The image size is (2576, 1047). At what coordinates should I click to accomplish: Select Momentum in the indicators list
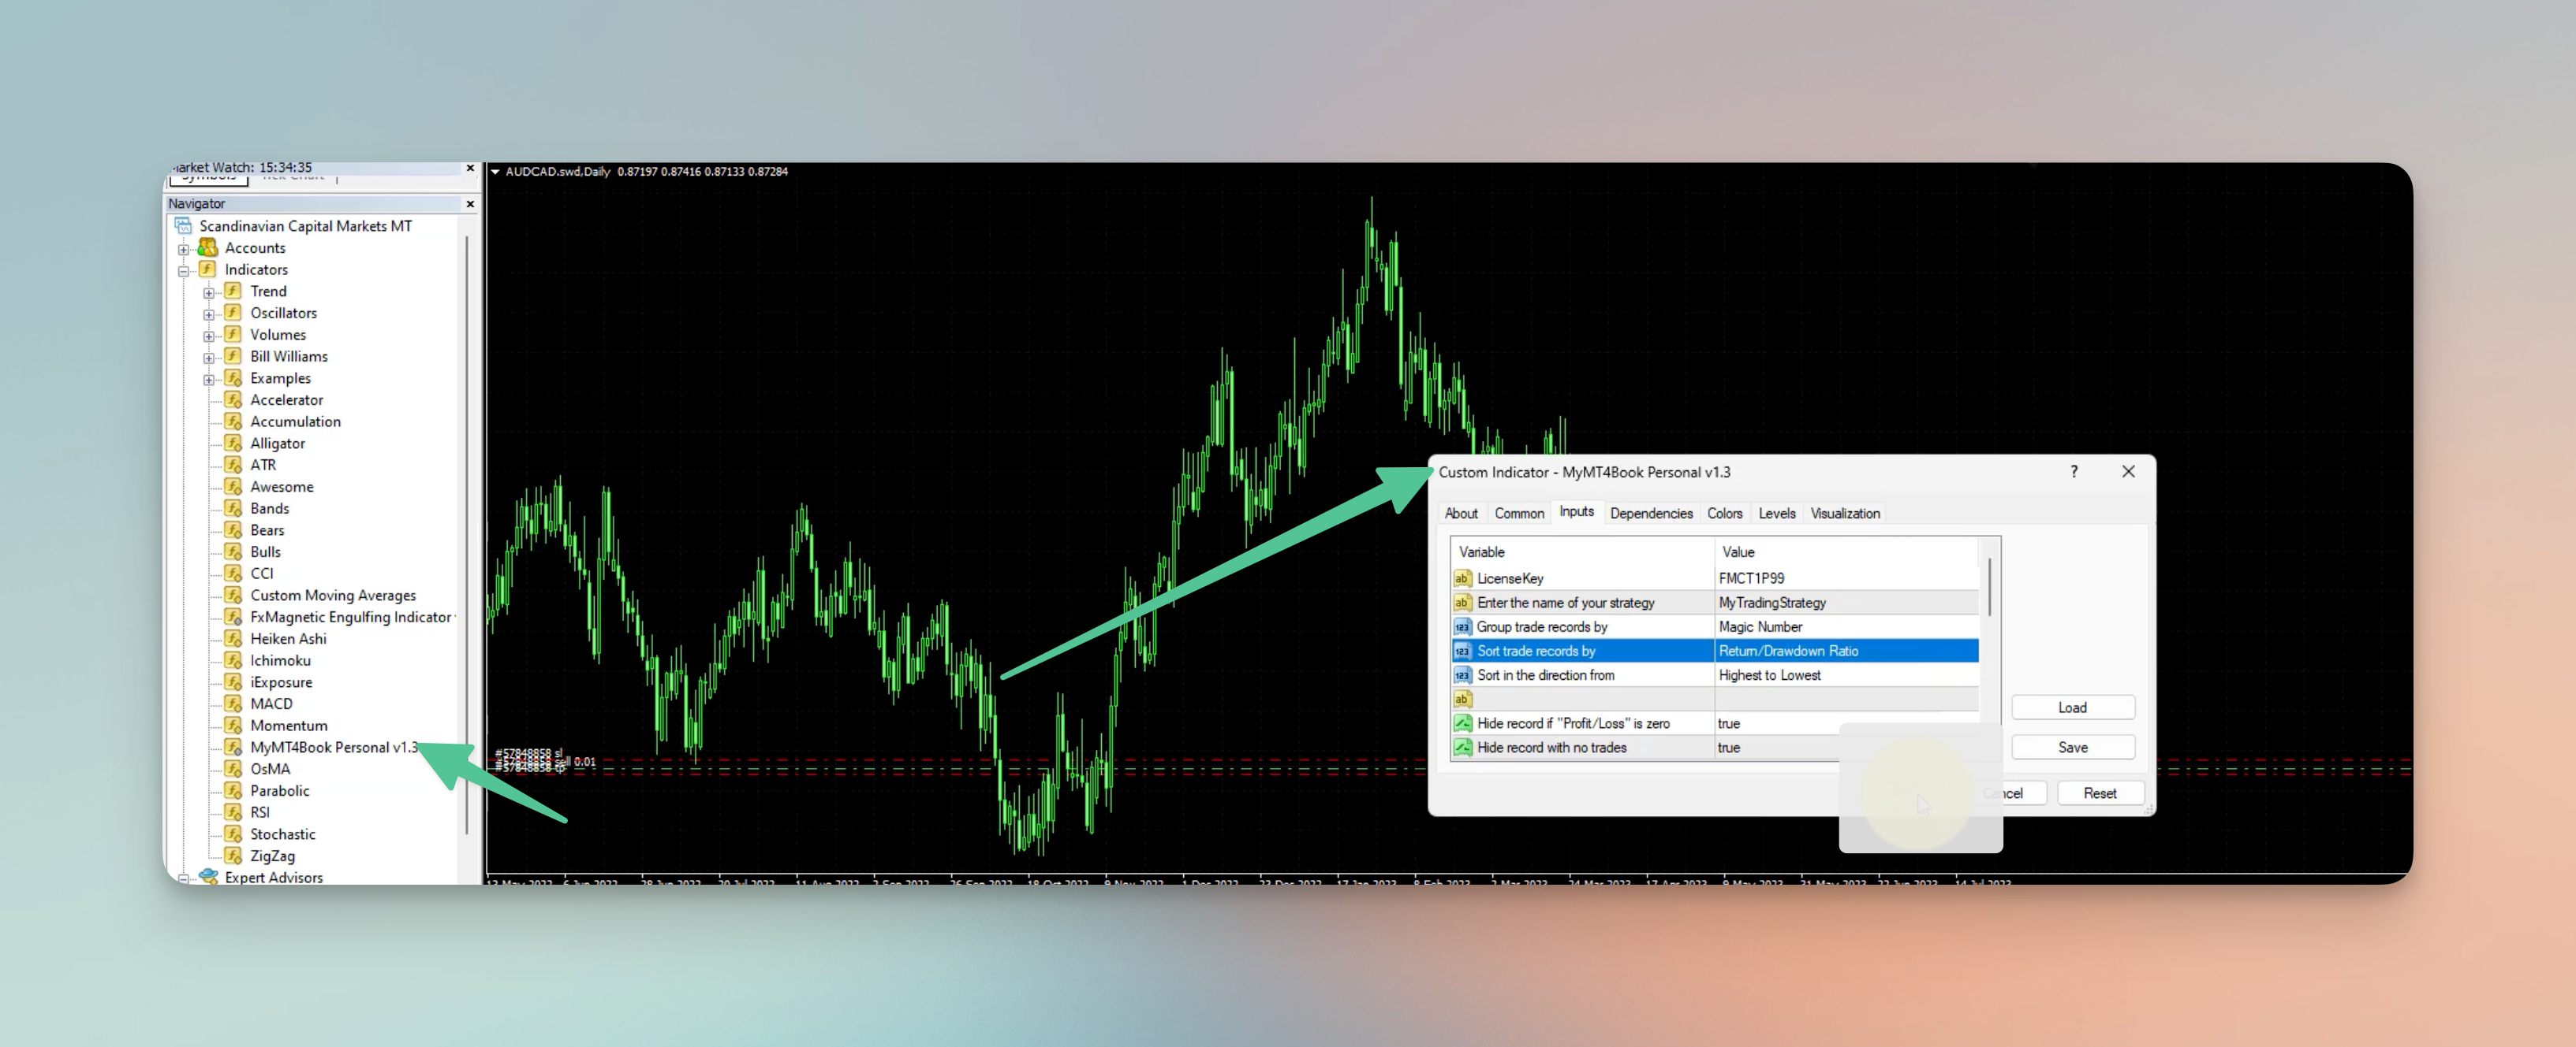point(288,726)
